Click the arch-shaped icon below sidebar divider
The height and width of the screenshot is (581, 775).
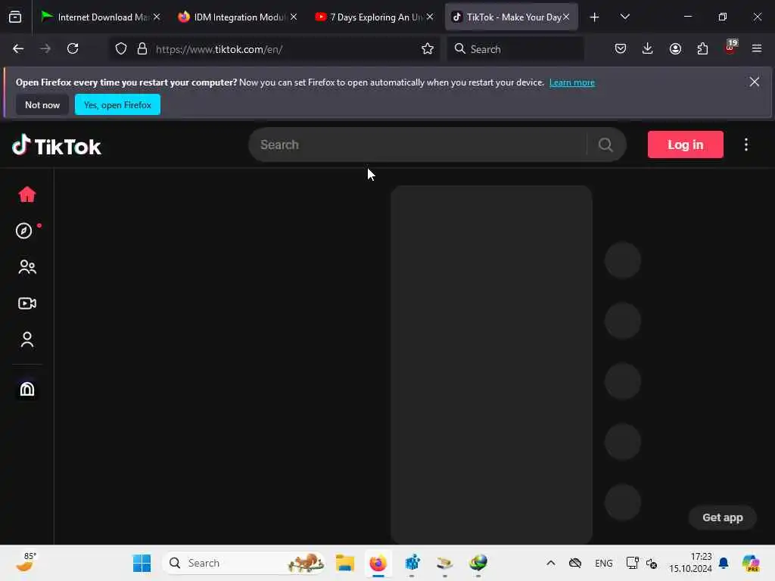[x=27, y=389]
